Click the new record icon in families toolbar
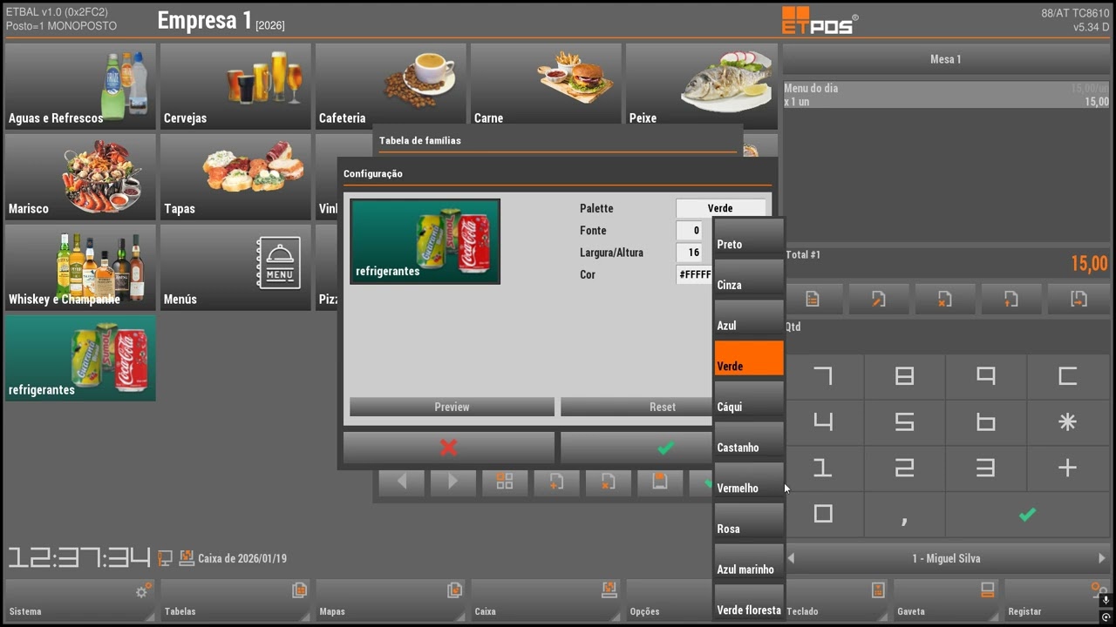The image size is (1116, 627). tap(556, 482)
